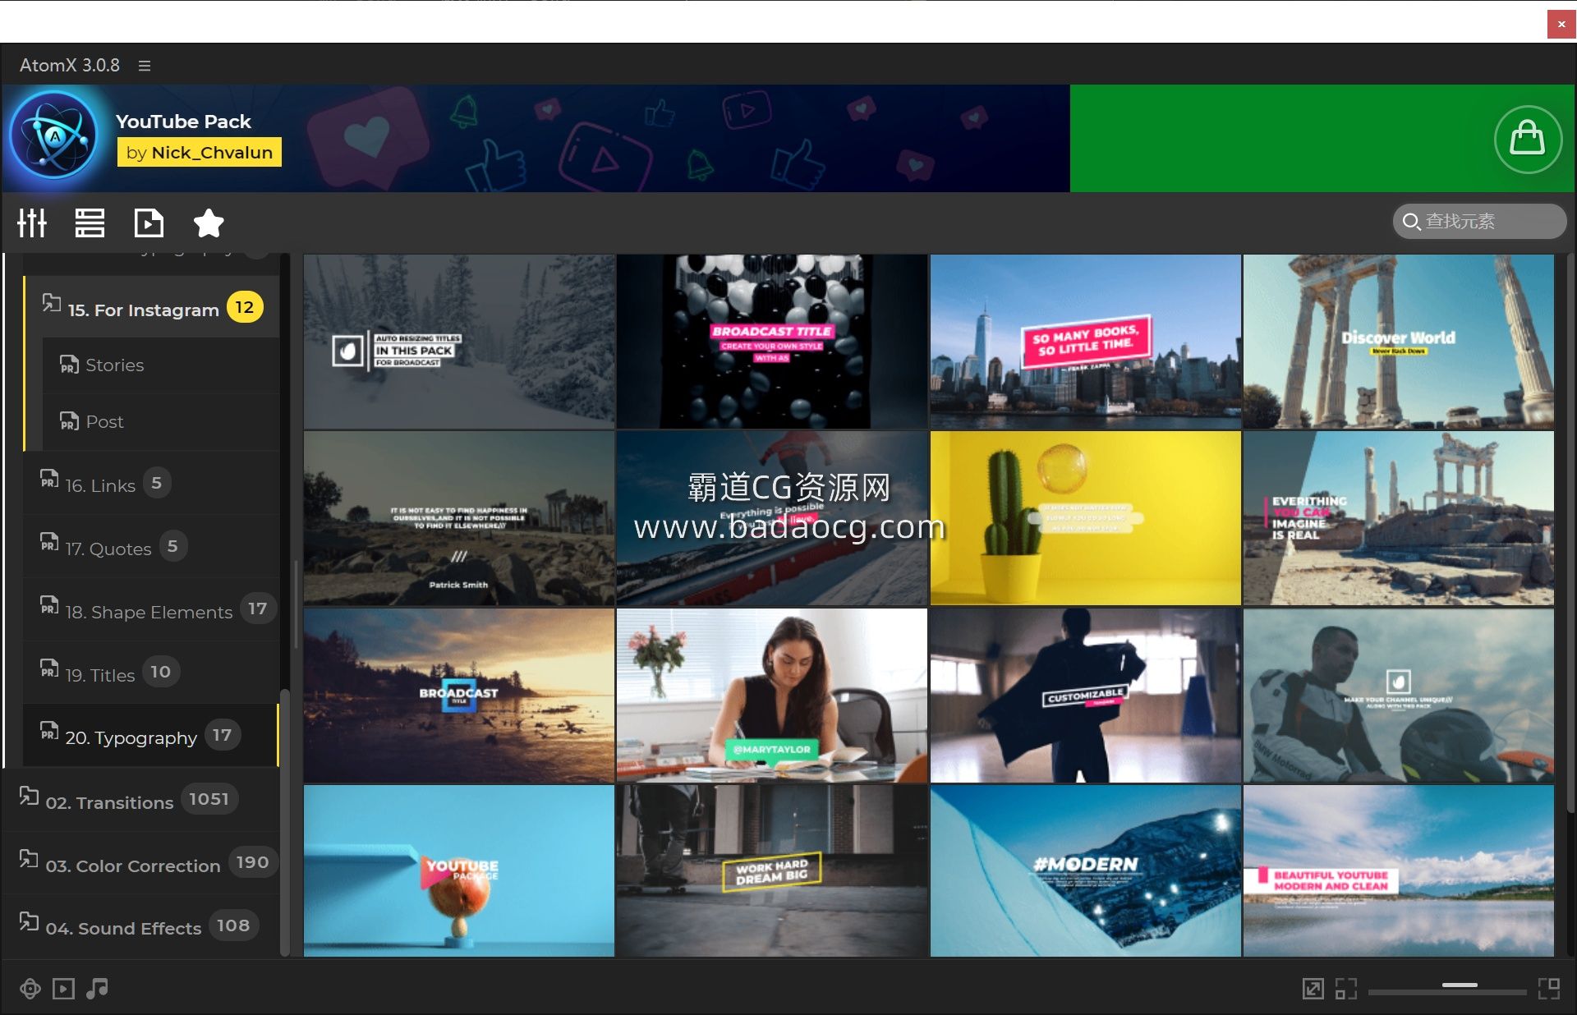
Task: Select 'Work Hard Dream Big' thumbnail
Action: 772,871
